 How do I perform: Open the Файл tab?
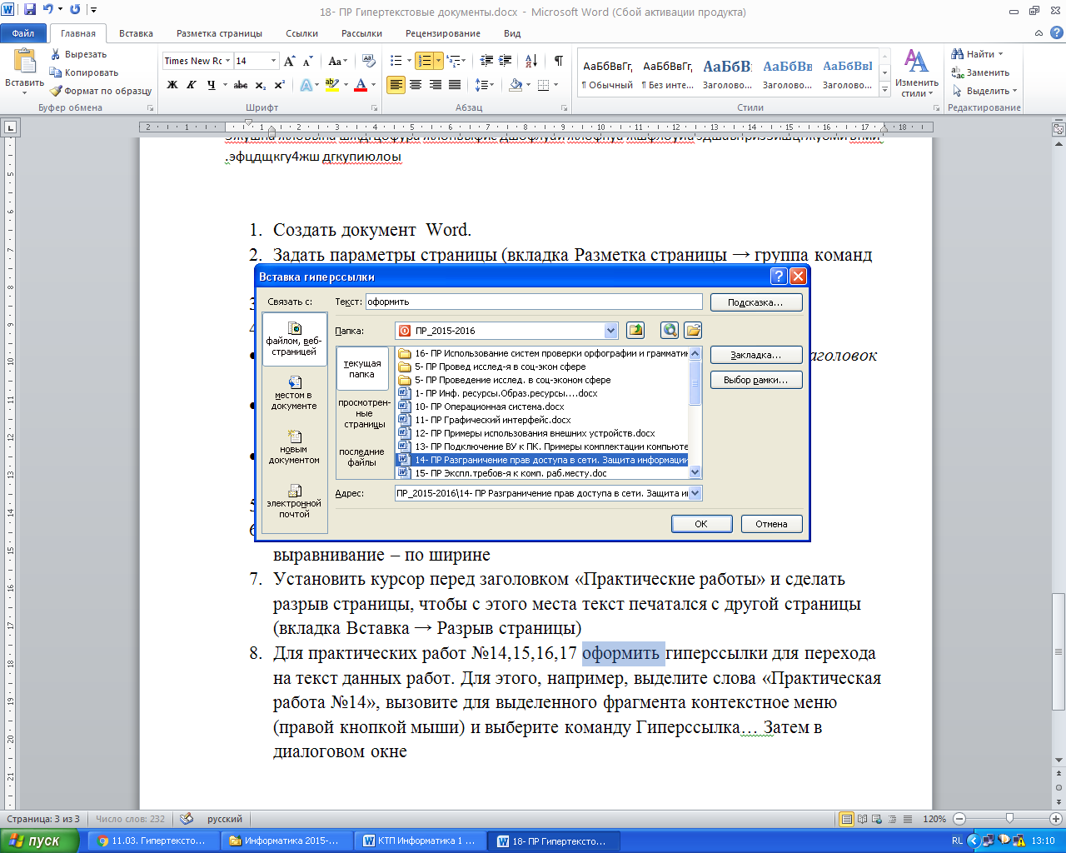23,33
